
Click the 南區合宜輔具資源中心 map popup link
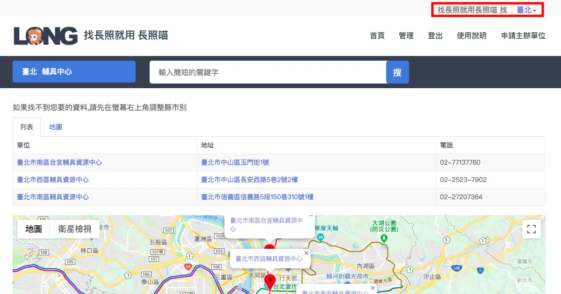point(266,224)
